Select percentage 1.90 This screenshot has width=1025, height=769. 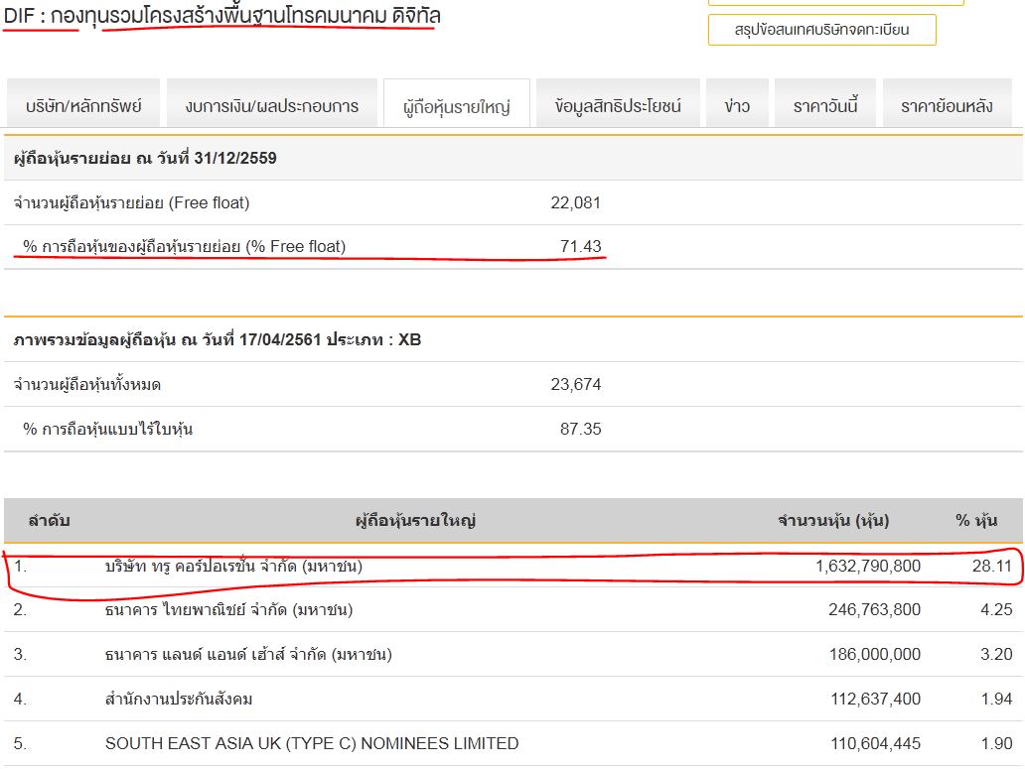pyautogui.click(x=996, y=743)
